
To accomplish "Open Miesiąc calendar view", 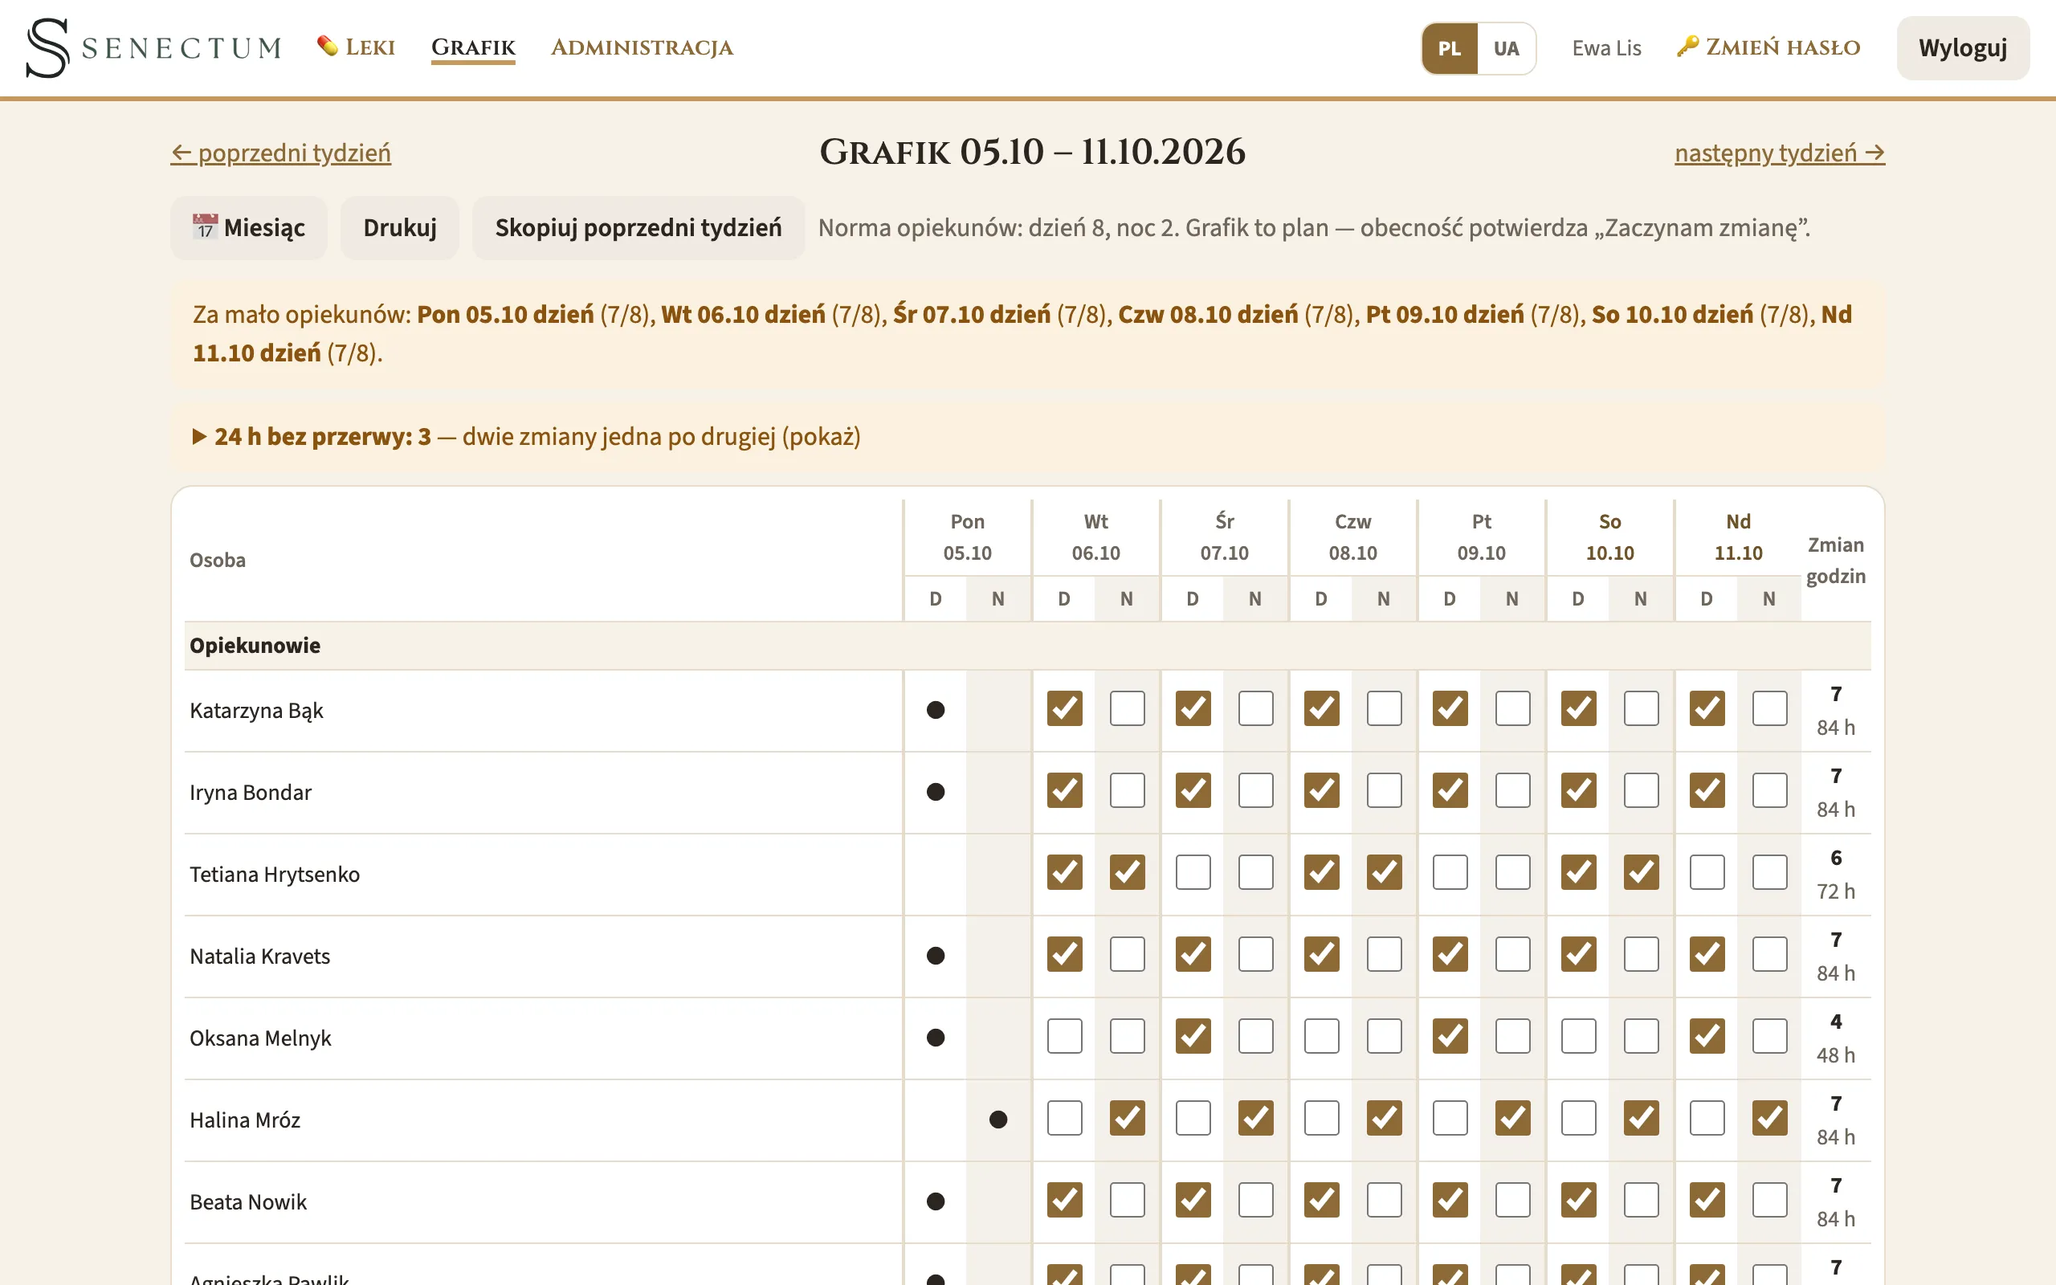I will tap(249, 228).
